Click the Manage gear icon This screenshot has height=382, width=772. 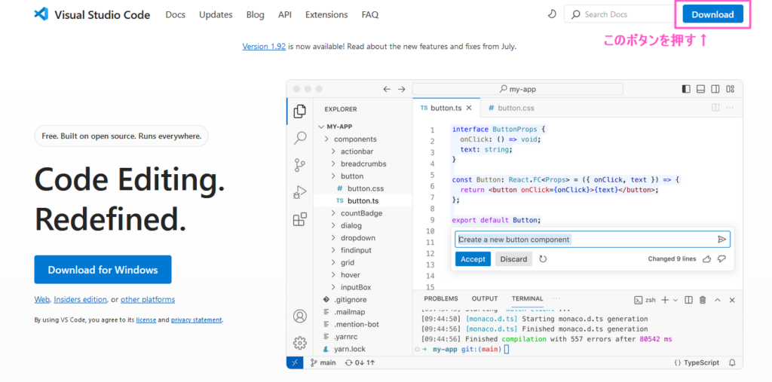coord(299,343)
